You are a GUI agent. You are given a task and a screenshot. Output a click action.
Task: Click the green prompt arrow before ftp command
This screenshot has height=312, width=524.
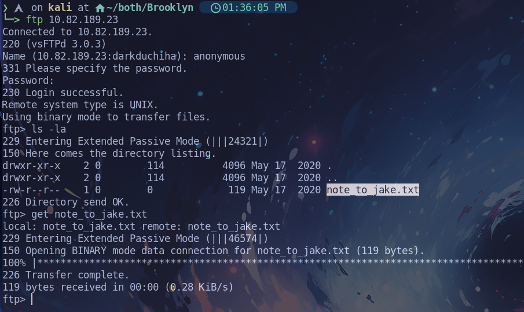[x=12, y=19]
